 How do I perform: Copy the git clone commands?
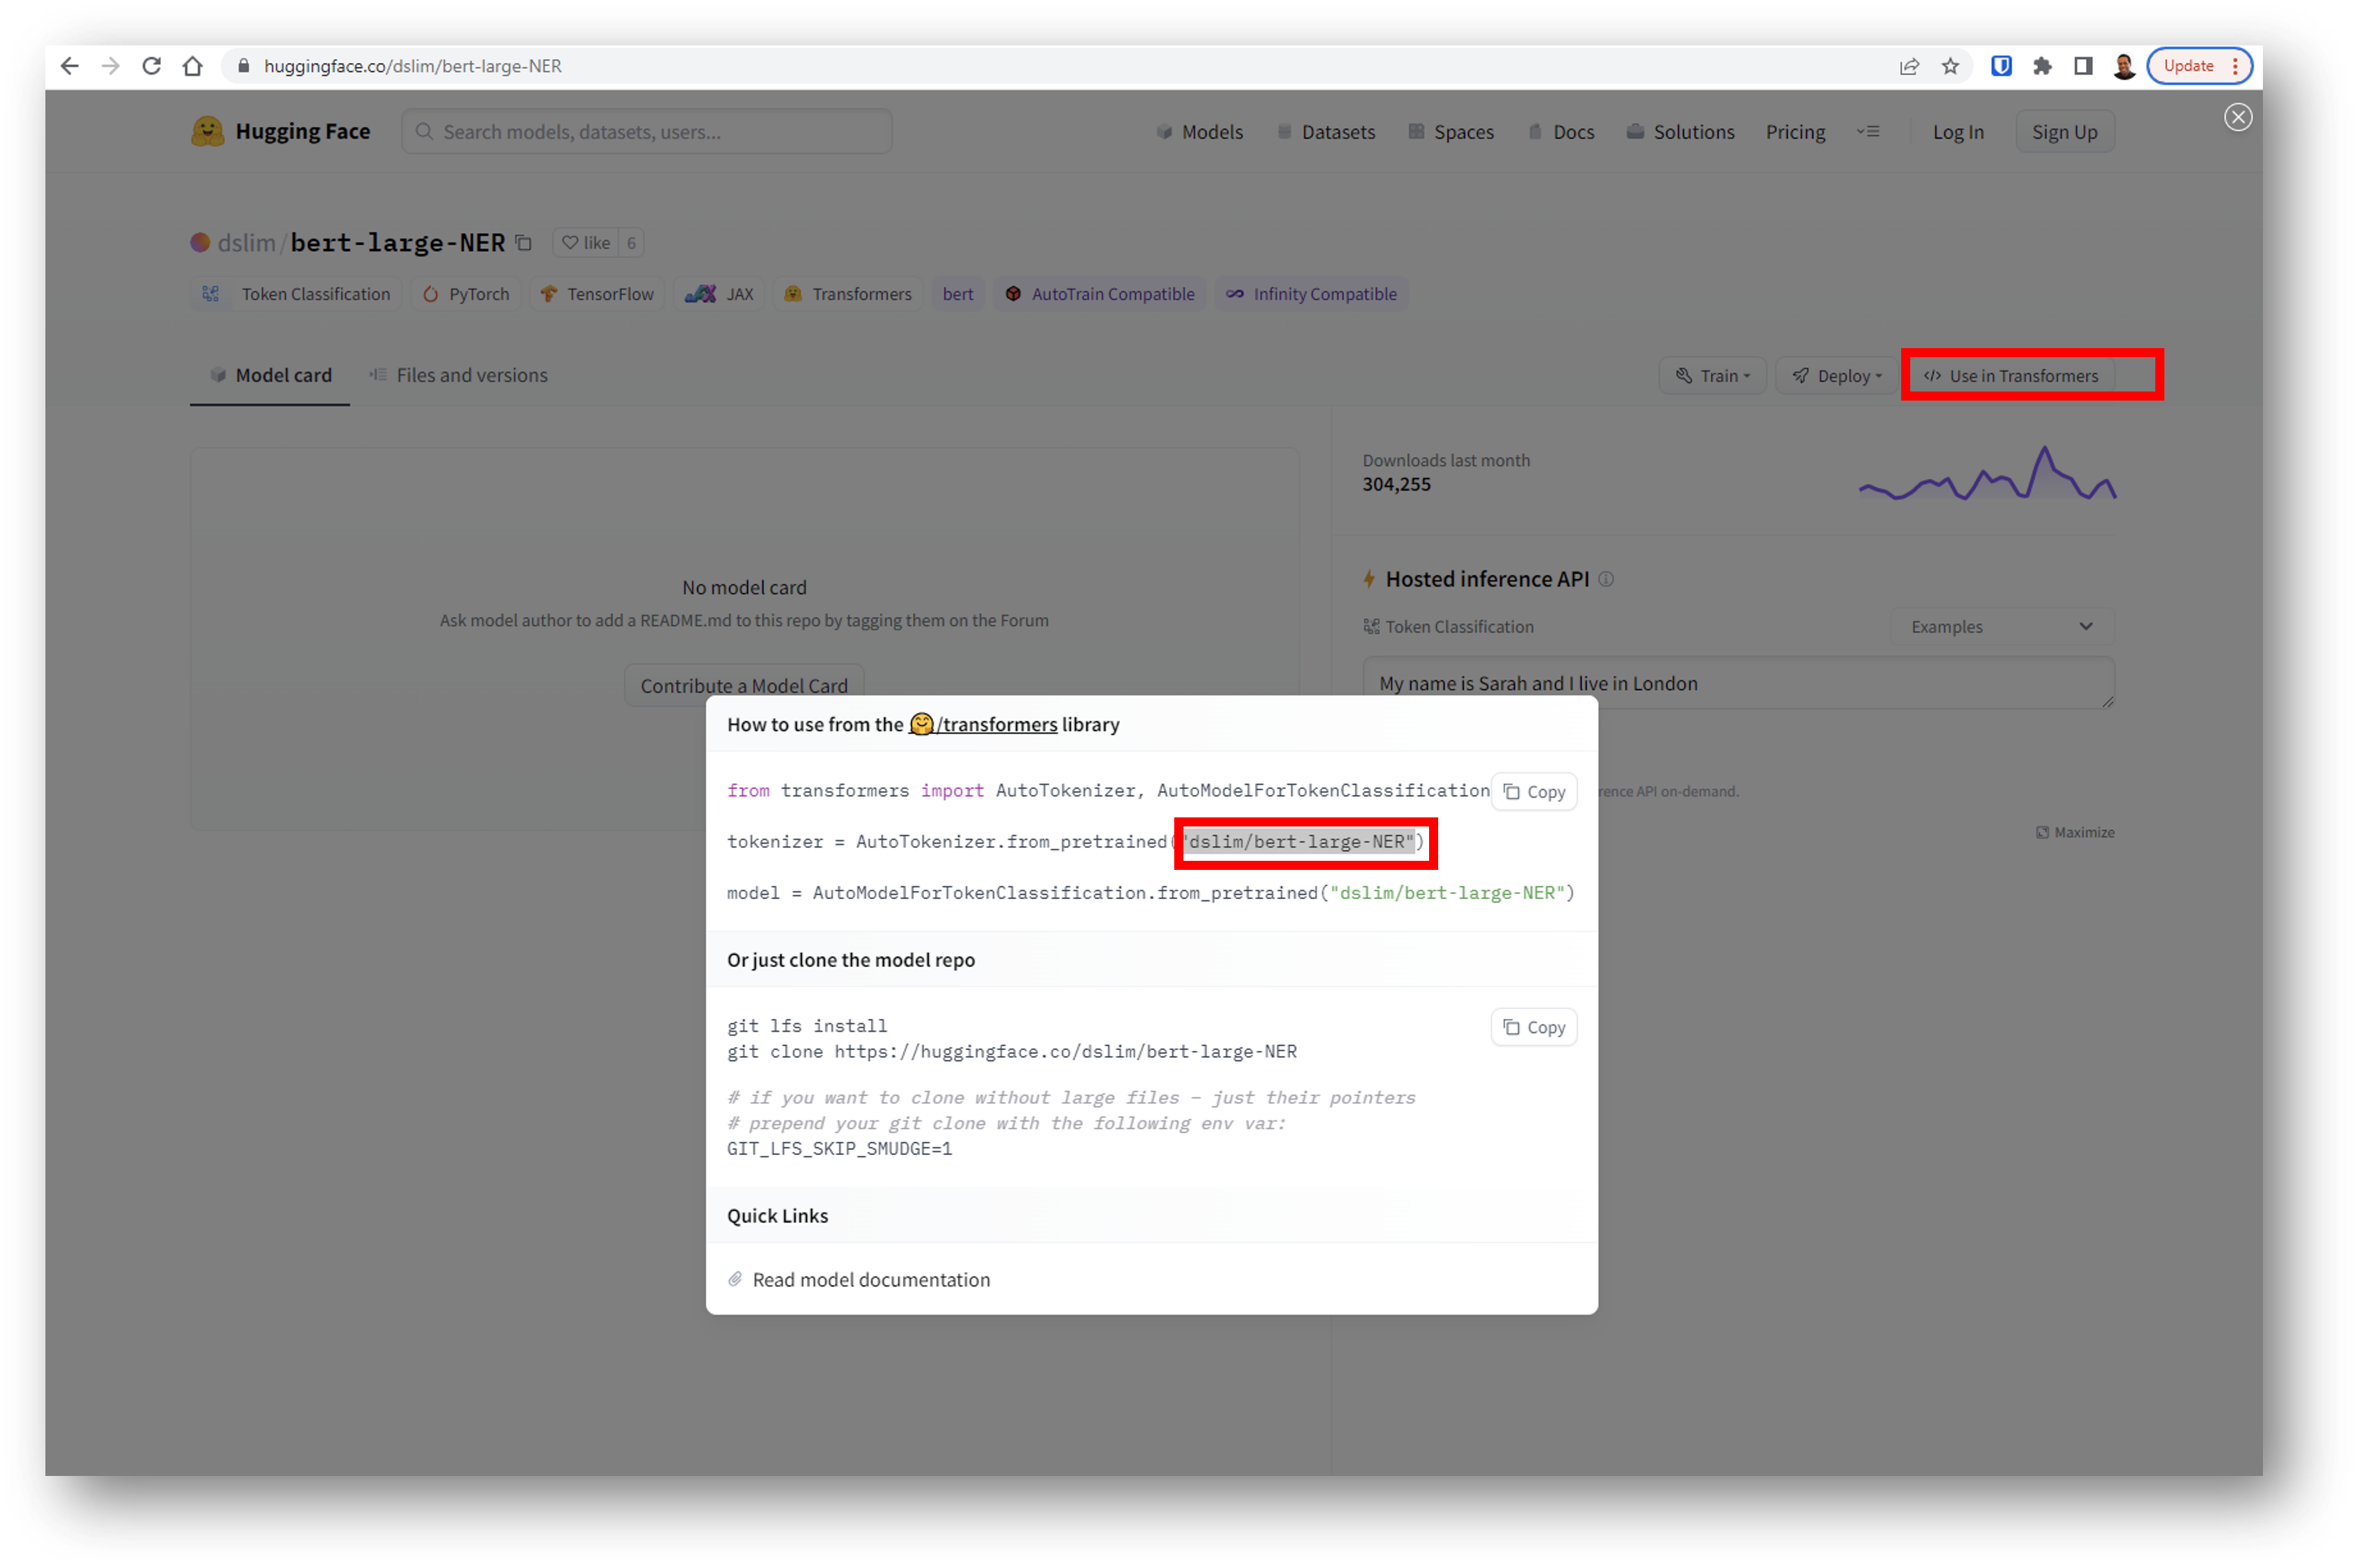[x=1534, y=1027]
